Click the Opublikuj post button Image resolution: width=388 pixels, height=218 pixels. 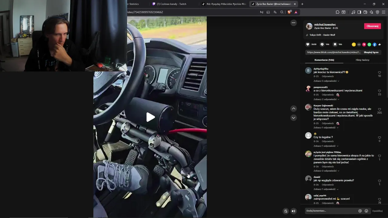[x=377, y=211]
